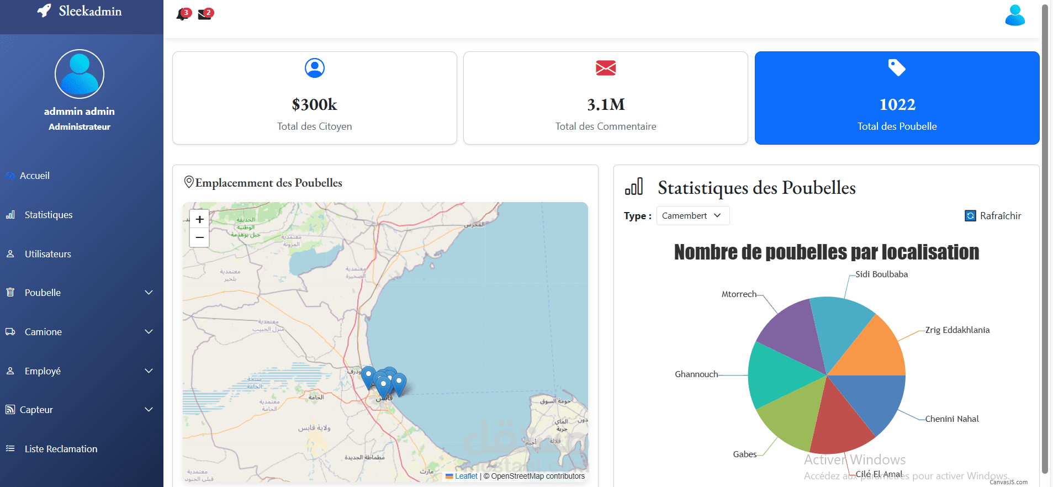Click the "Ghannouch" chart label
The height and width of the screenshot is (487, 1053).
[x=696, y=374]
